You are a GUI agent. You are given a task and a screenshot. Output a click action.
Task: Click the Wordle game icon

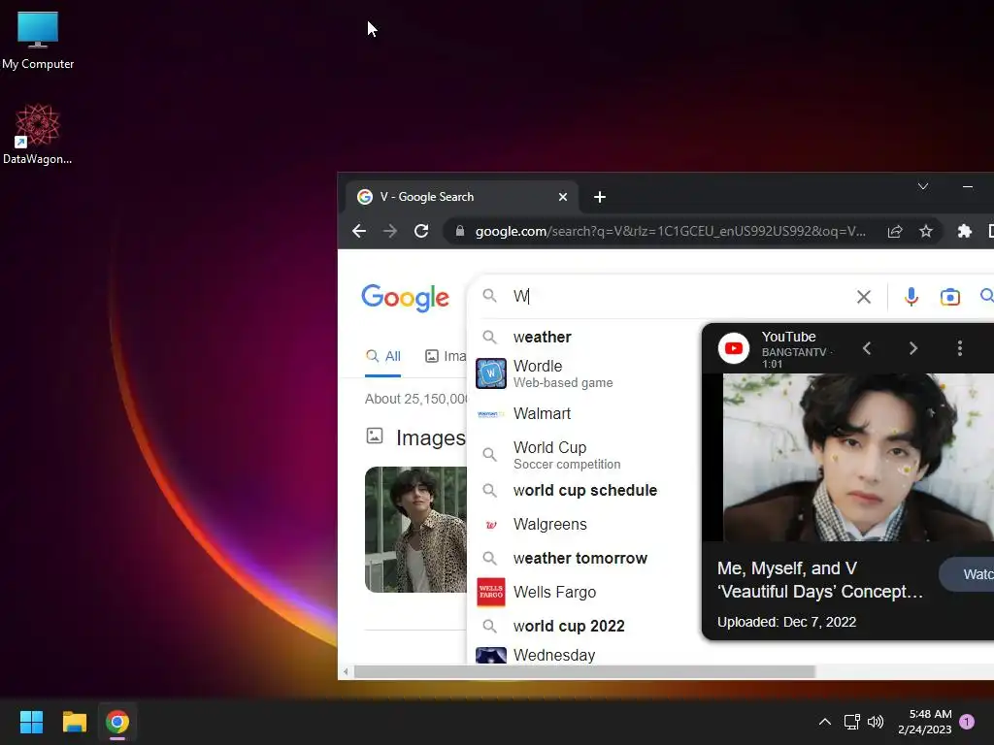click(490, 373)
